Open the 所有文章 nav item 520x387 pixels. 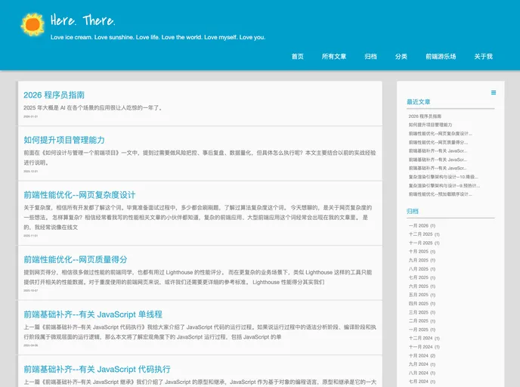coord(334,57)
